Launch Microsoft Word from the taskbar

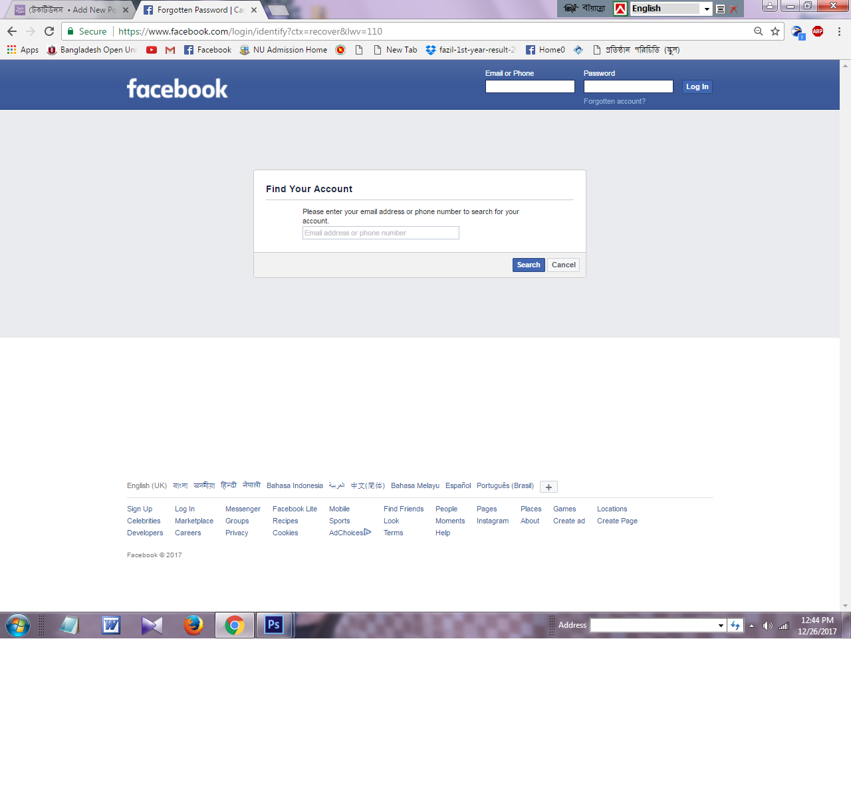[x=111, y=625]
